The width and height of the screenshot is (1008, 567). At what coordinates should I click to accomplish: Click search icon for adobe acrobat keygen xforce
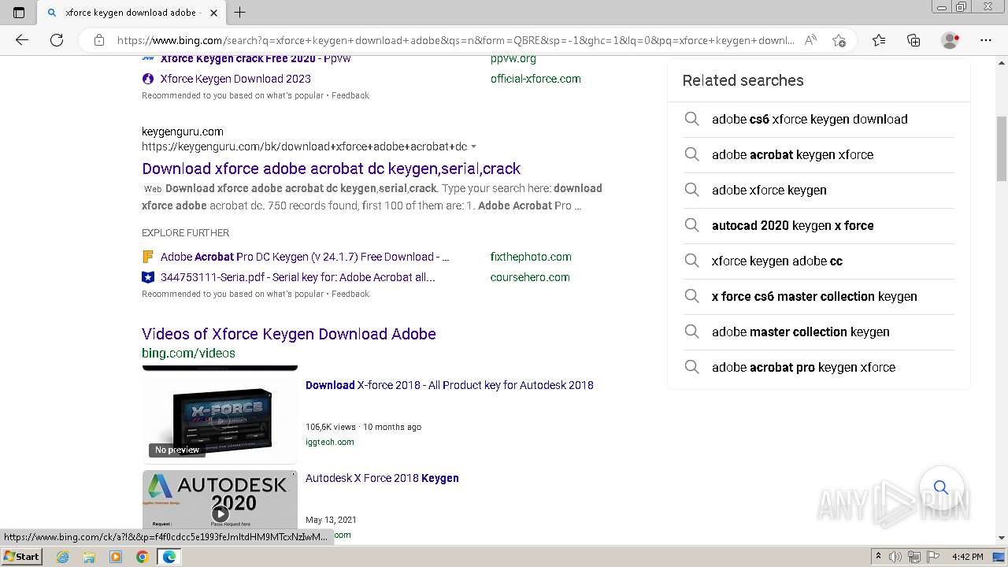click(691, 154)
